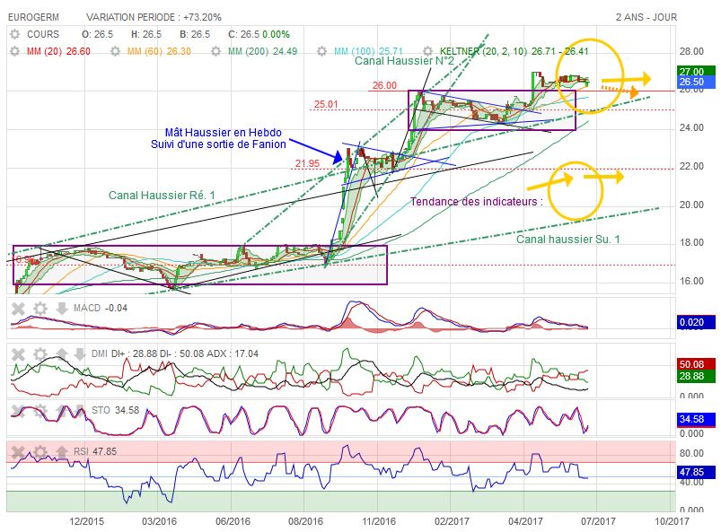Click the 02/2017 date on the time axis

pyautogui.click(x=452, y=521)
